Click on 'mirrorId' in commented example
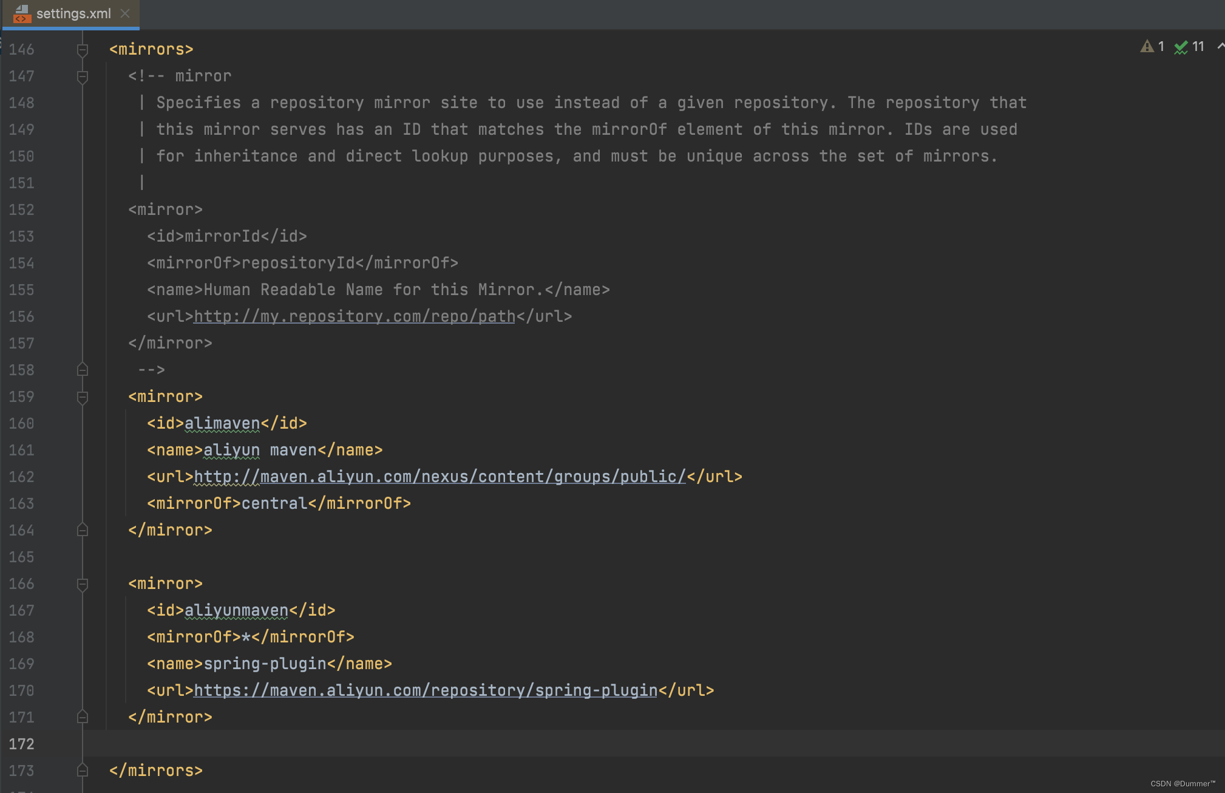This screenshot has width=1225, height=793. click(222, 236)
